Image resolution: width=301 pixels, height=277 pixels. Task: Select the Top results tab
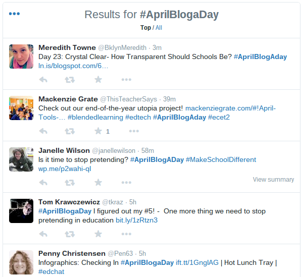[x=145, y=28]
